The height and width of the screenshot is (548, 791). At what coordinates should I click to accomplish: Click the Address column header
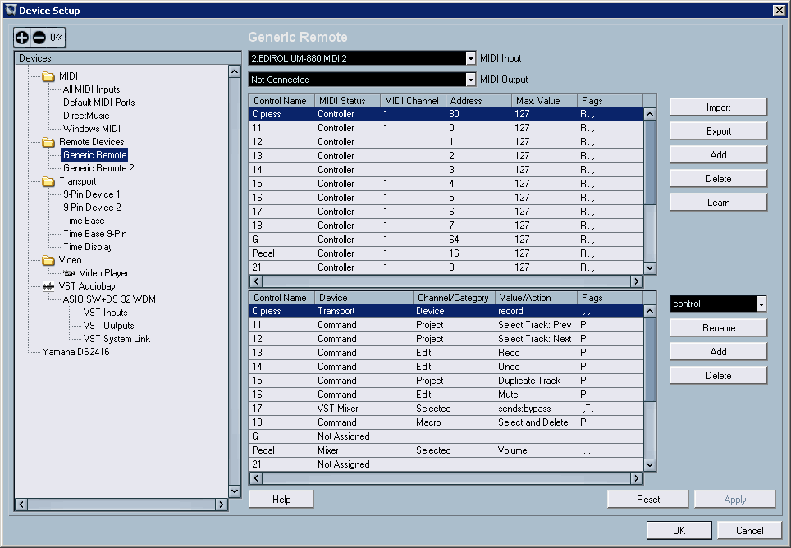pyautogui.click(x=478, y=101)
